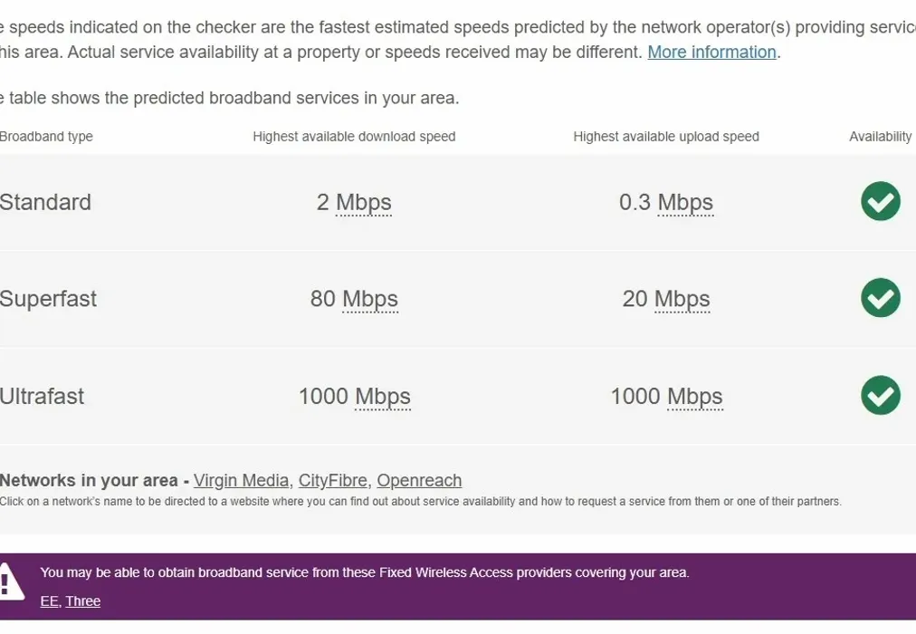Click the green availability check for Ultrafast broadband

880,396
